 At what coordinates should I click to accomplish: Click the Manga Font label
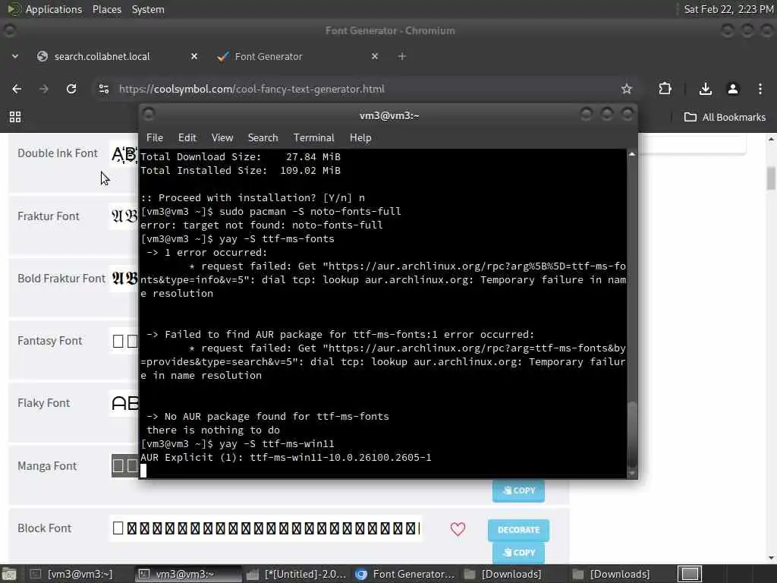47,466
